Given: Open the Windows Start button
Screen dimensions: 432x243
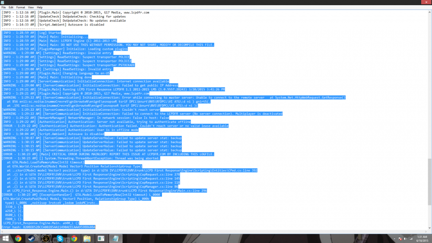Looking at the screenshot, I should (5, 238).
